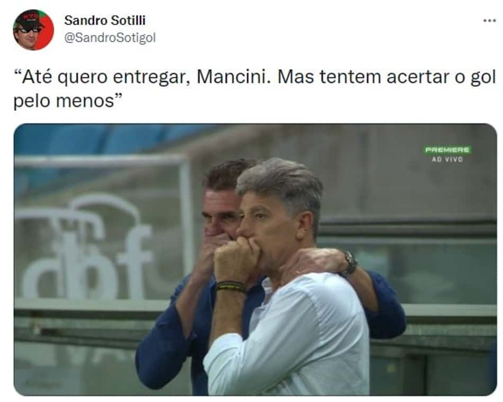503x402 pixels.
Task: Open the three-dot more options menu
Action: [x=490, y=21]
